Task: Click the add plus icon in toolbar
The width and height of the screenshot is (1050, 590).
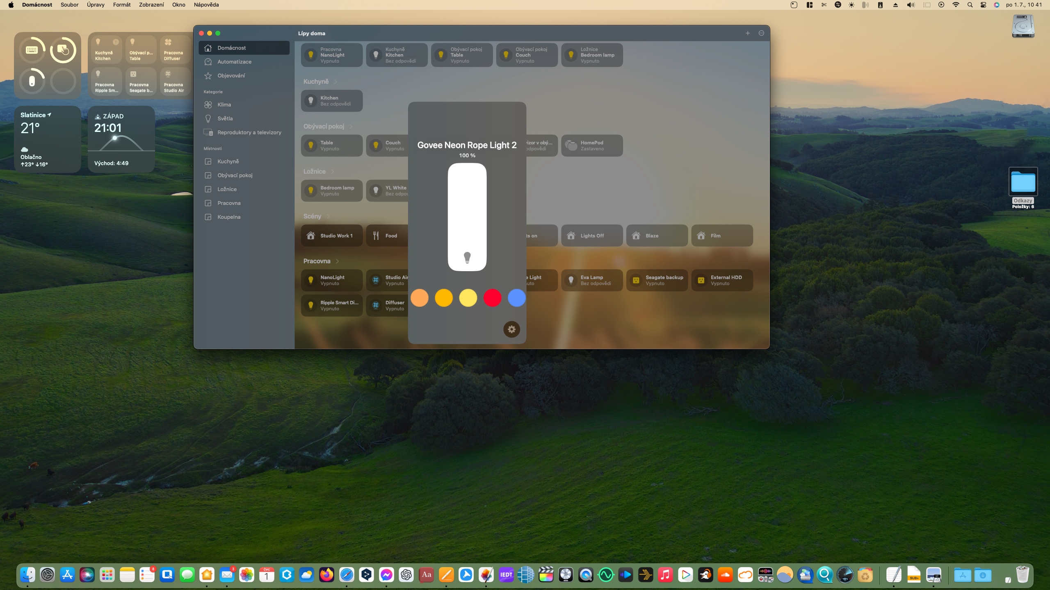Action: click(x=747, y=33)
